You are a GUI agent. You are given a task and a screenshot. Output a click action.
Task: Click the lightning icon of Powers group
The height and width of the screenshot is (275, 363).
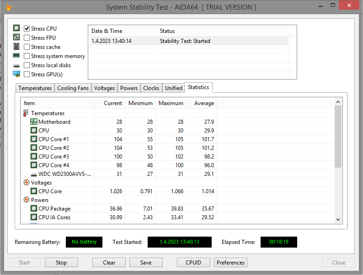coord(27,200)
